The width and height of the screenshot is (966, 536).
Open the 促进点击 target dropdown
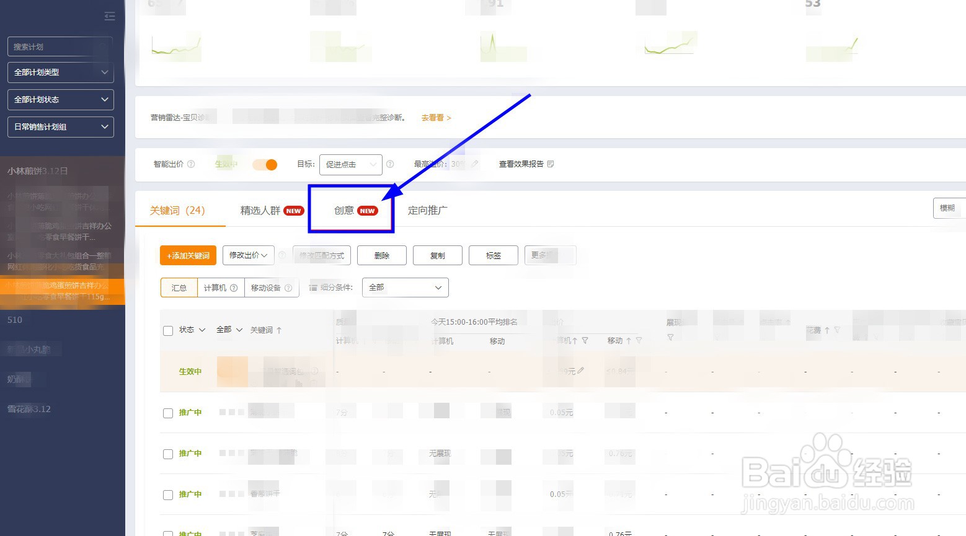click(x=351, y=165)
